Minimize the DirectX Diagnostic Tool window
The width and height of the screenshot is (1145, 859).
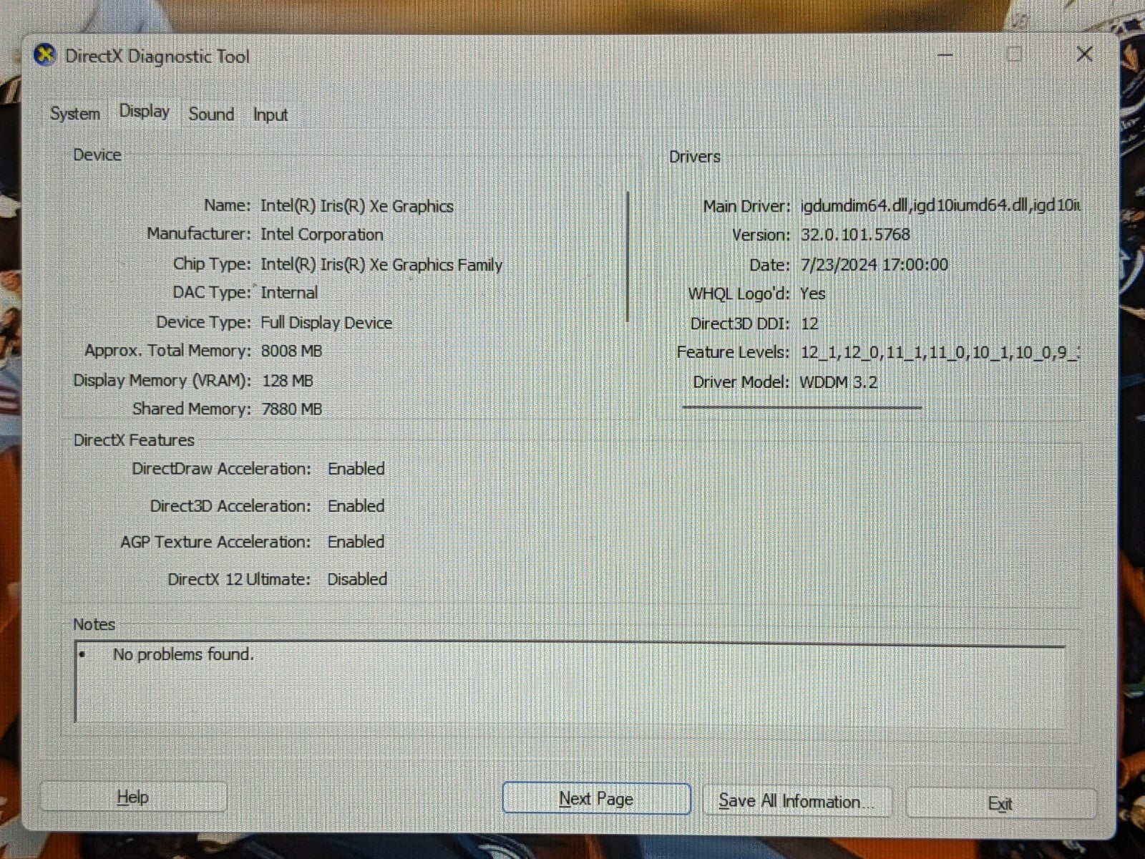point(945,54)
